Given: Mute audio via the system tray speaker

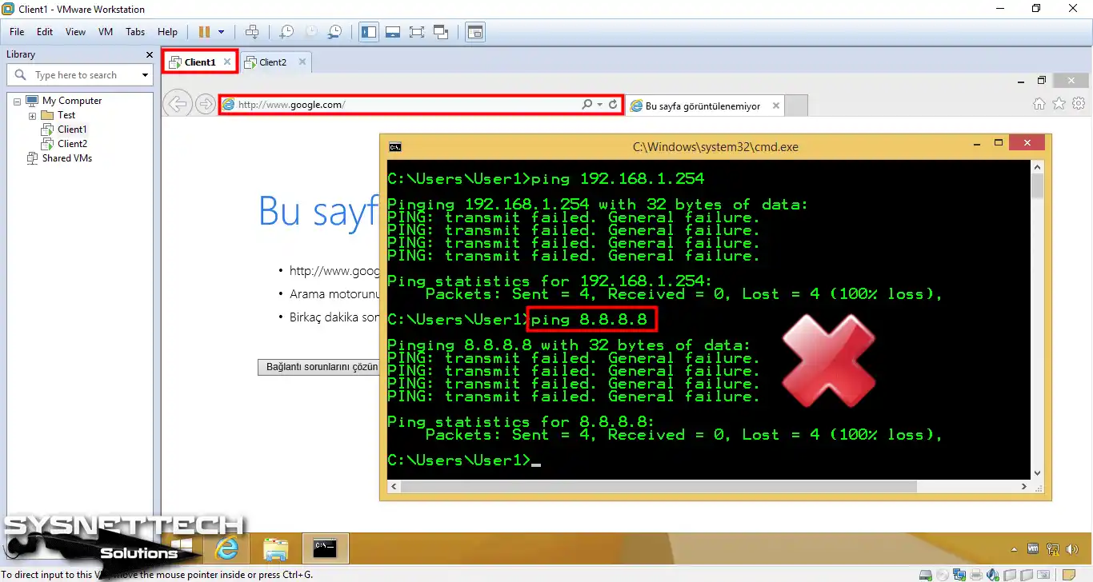Looking at the screenshot, I should [1072, 549].
